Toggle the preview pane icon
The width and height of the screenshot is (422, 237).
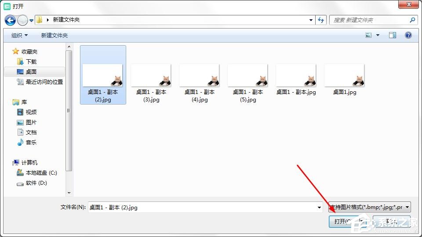[393, 35]
